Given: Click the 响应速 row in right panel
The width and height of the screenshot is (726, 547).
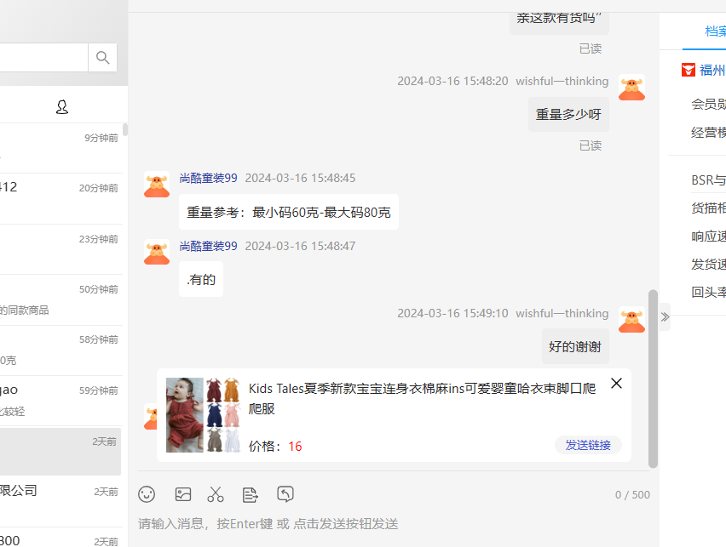Looking at the screenshot, I should 708,236.
